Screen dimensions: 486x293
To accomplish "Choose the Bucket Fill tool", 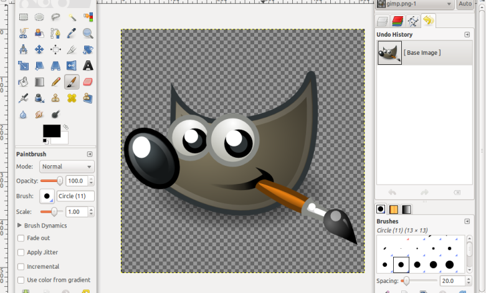I will [x=23, y=82].
